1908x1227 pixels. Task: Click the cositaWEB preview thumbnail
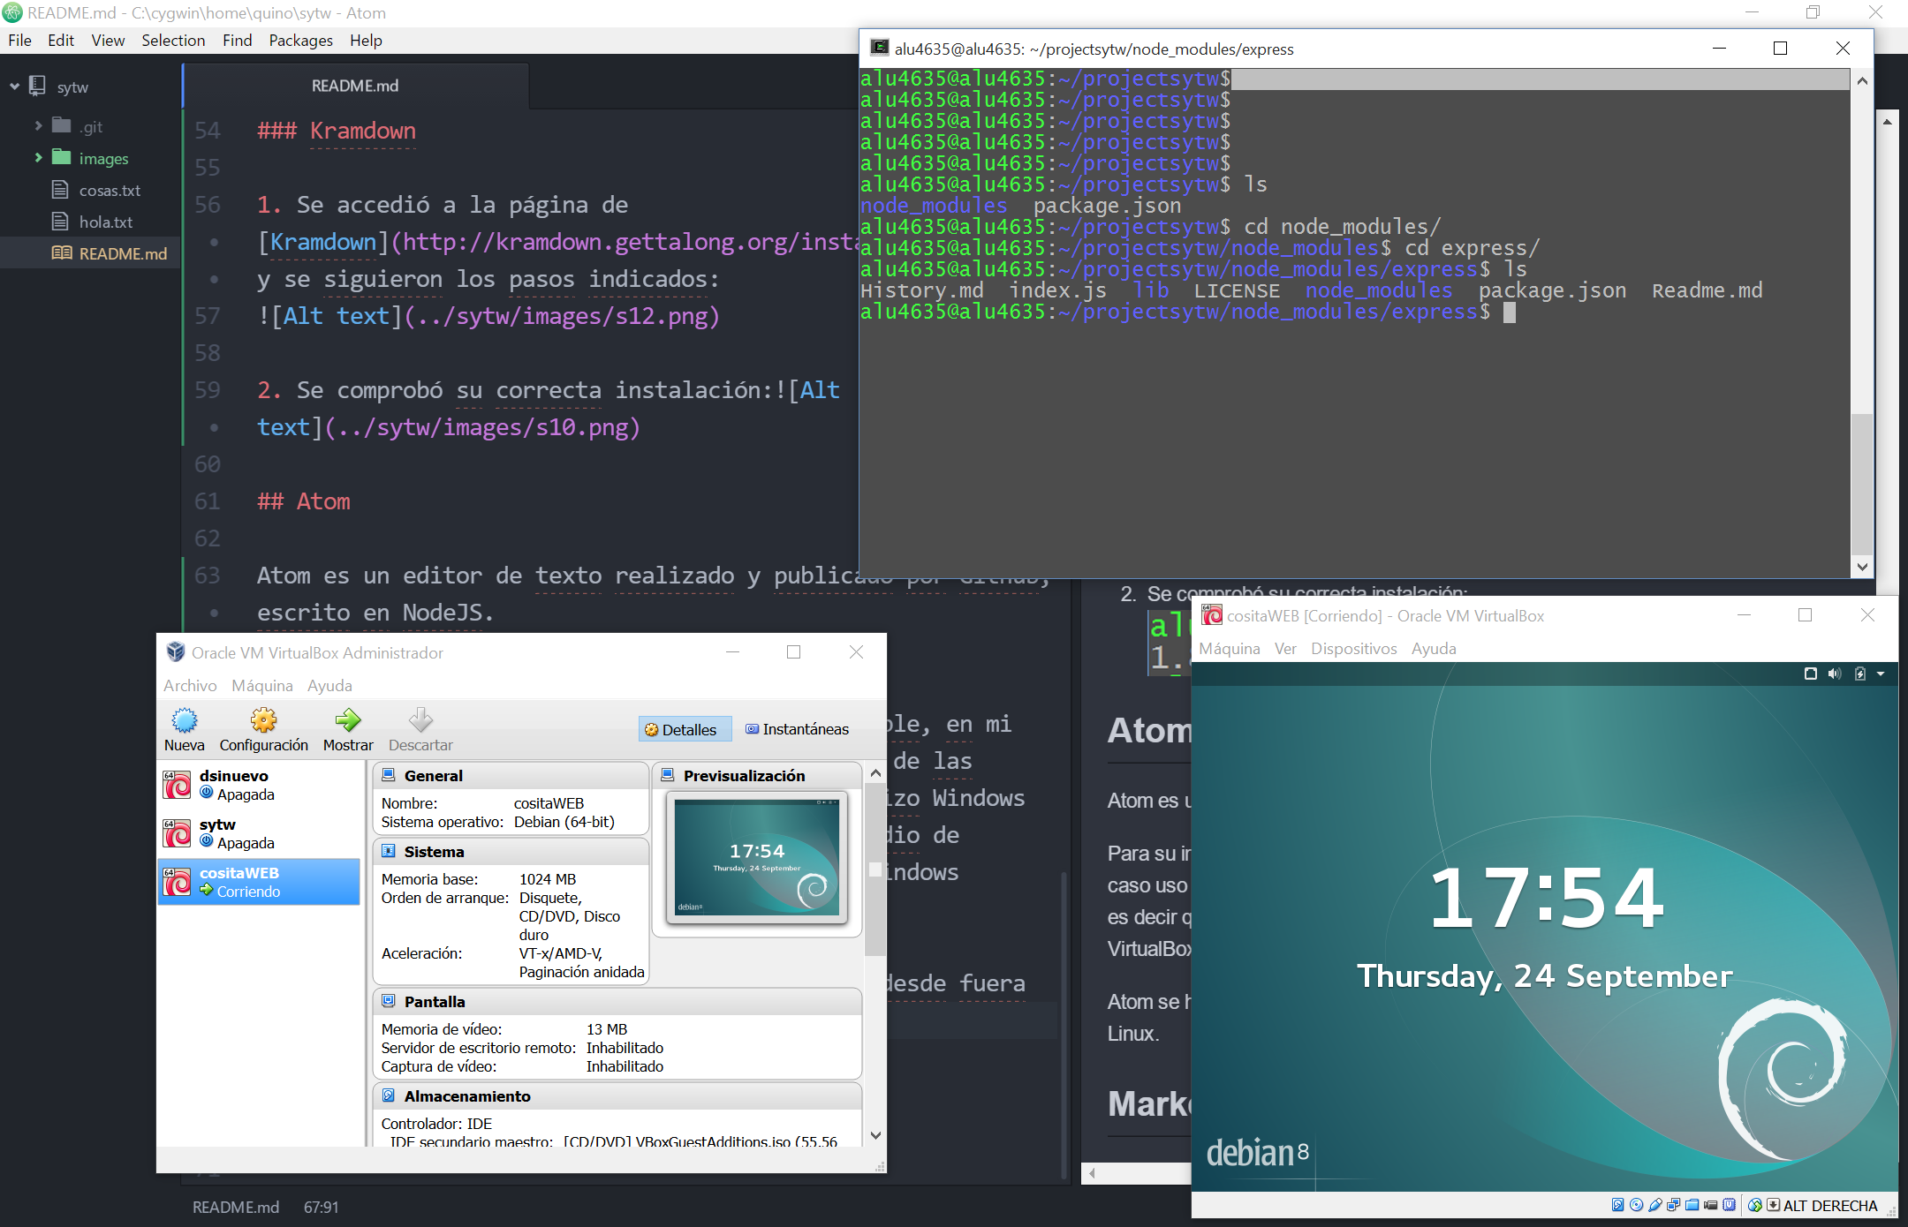757,857
